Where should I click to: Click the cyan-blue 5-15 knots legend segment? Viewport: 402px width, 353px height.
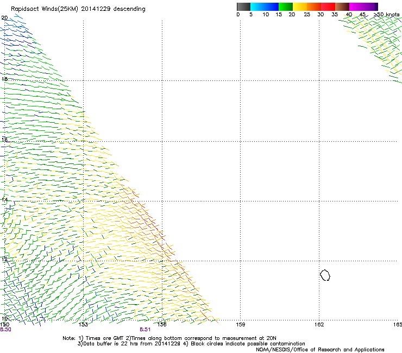(265, 7)
